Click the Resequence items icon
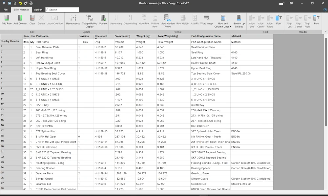This screenshot has width=328, height=196. click(73, 18)
